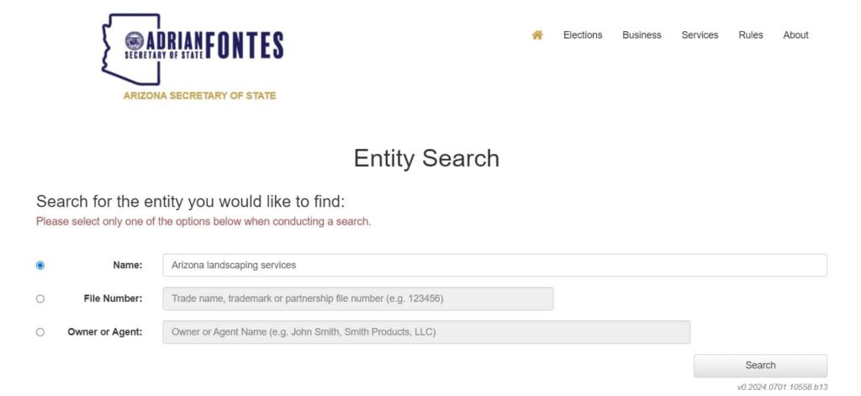
Task: Open the Elections menu
Action: coord(583,35)
